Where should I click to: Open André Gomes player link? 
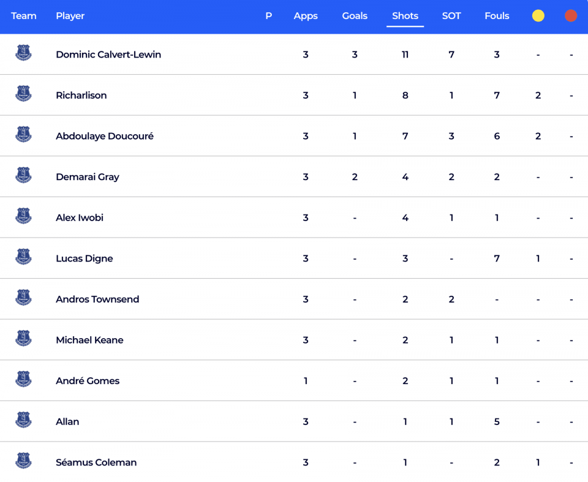point(88,381)
